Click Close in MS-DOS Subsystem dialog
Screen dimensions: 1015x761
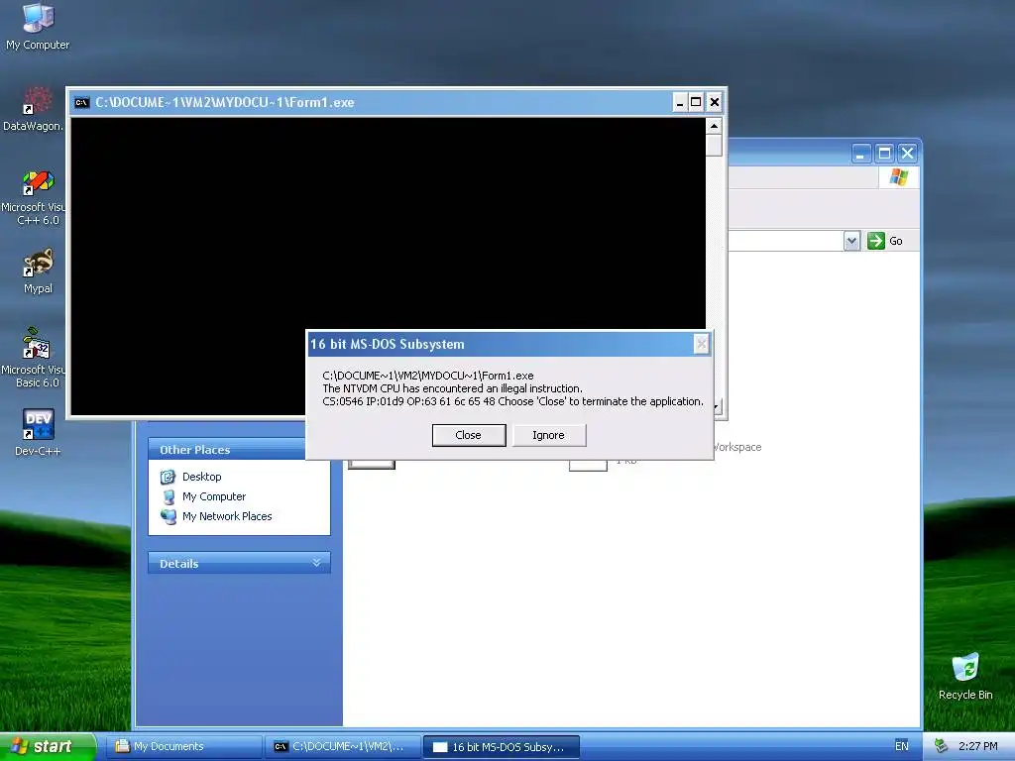469,436
